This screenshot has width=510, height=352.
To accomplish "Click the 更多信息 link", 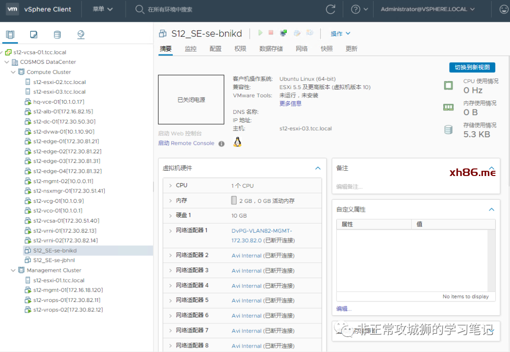I will pyautogui.click(x=290, y=104).
